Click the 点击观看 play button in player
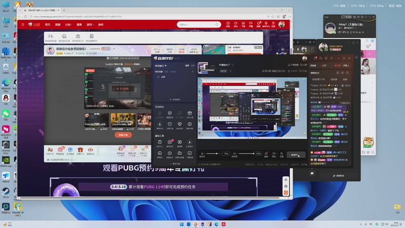This screenshot has width=405, height=228. tap(123, 89)
